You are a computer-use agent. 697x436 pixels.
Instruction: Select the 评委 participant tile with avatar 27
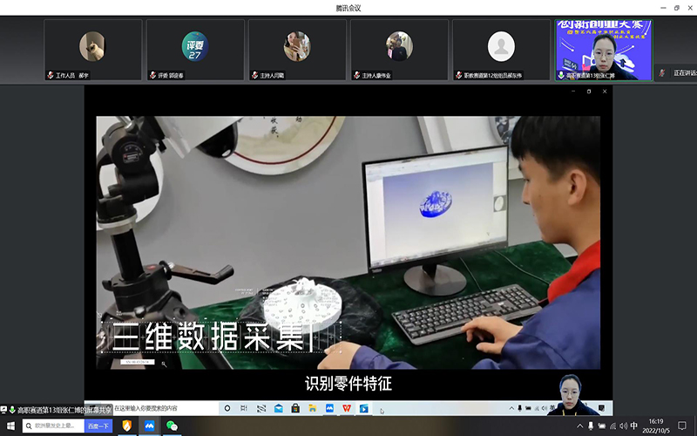194,50
